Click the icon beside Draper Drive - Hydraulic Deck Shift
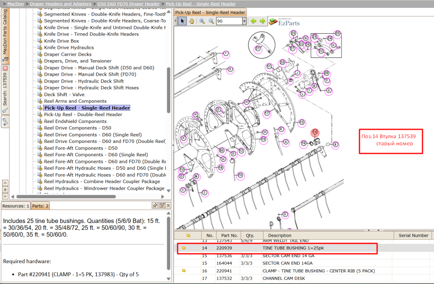The width and height of the screenshot is (434, 284). click(x=39, y=81)
